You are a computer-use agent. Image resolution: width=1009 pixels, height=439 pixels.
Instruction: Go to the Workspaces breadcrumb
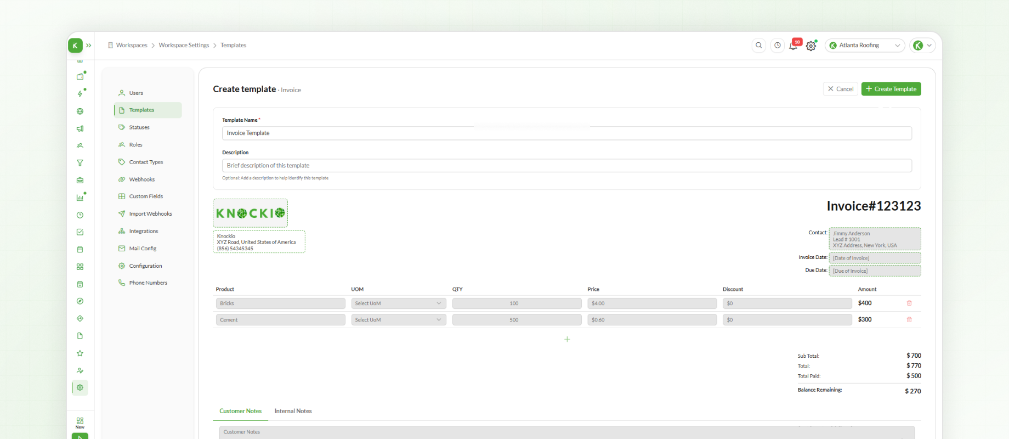(132, 46)
